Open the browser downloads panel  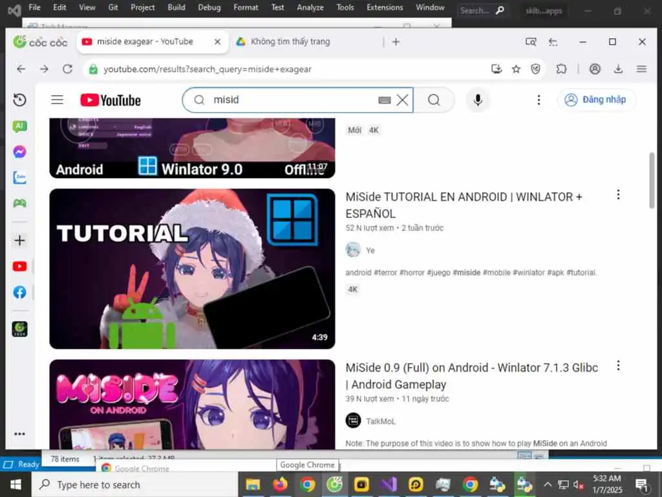pos(618,69)
